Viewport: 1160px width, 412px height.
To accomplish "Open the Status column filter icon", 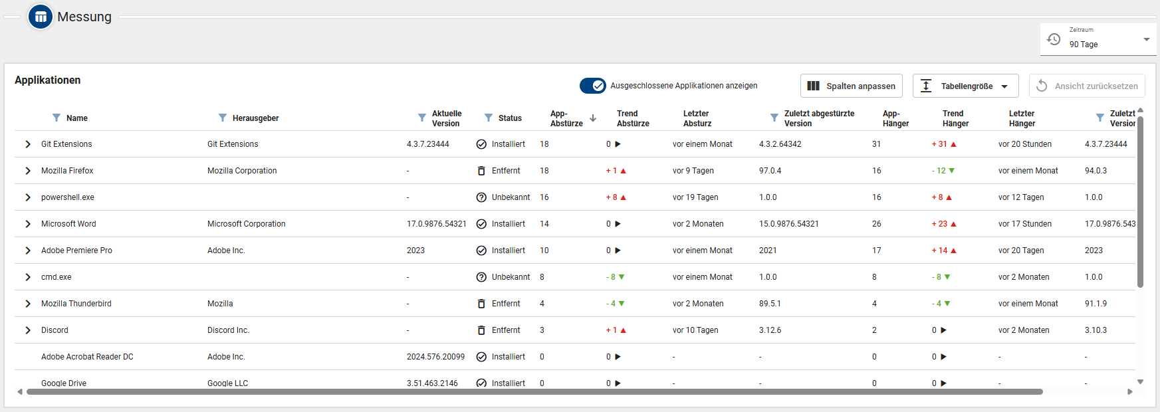I will 489,118.
